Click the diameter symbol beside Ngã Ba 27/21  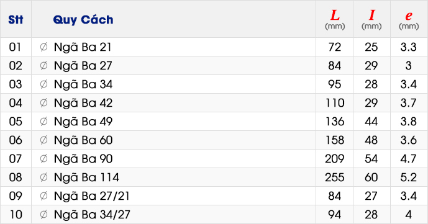click(x=43, y=196)
